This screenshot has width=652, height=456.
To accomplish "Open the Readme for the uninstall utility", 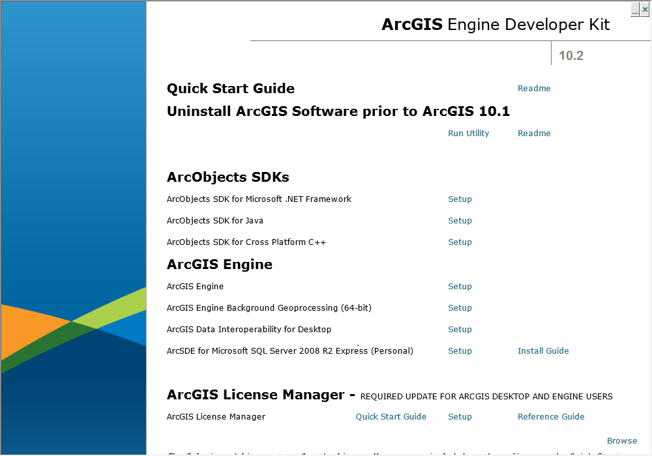I will (x=534, y=133).
